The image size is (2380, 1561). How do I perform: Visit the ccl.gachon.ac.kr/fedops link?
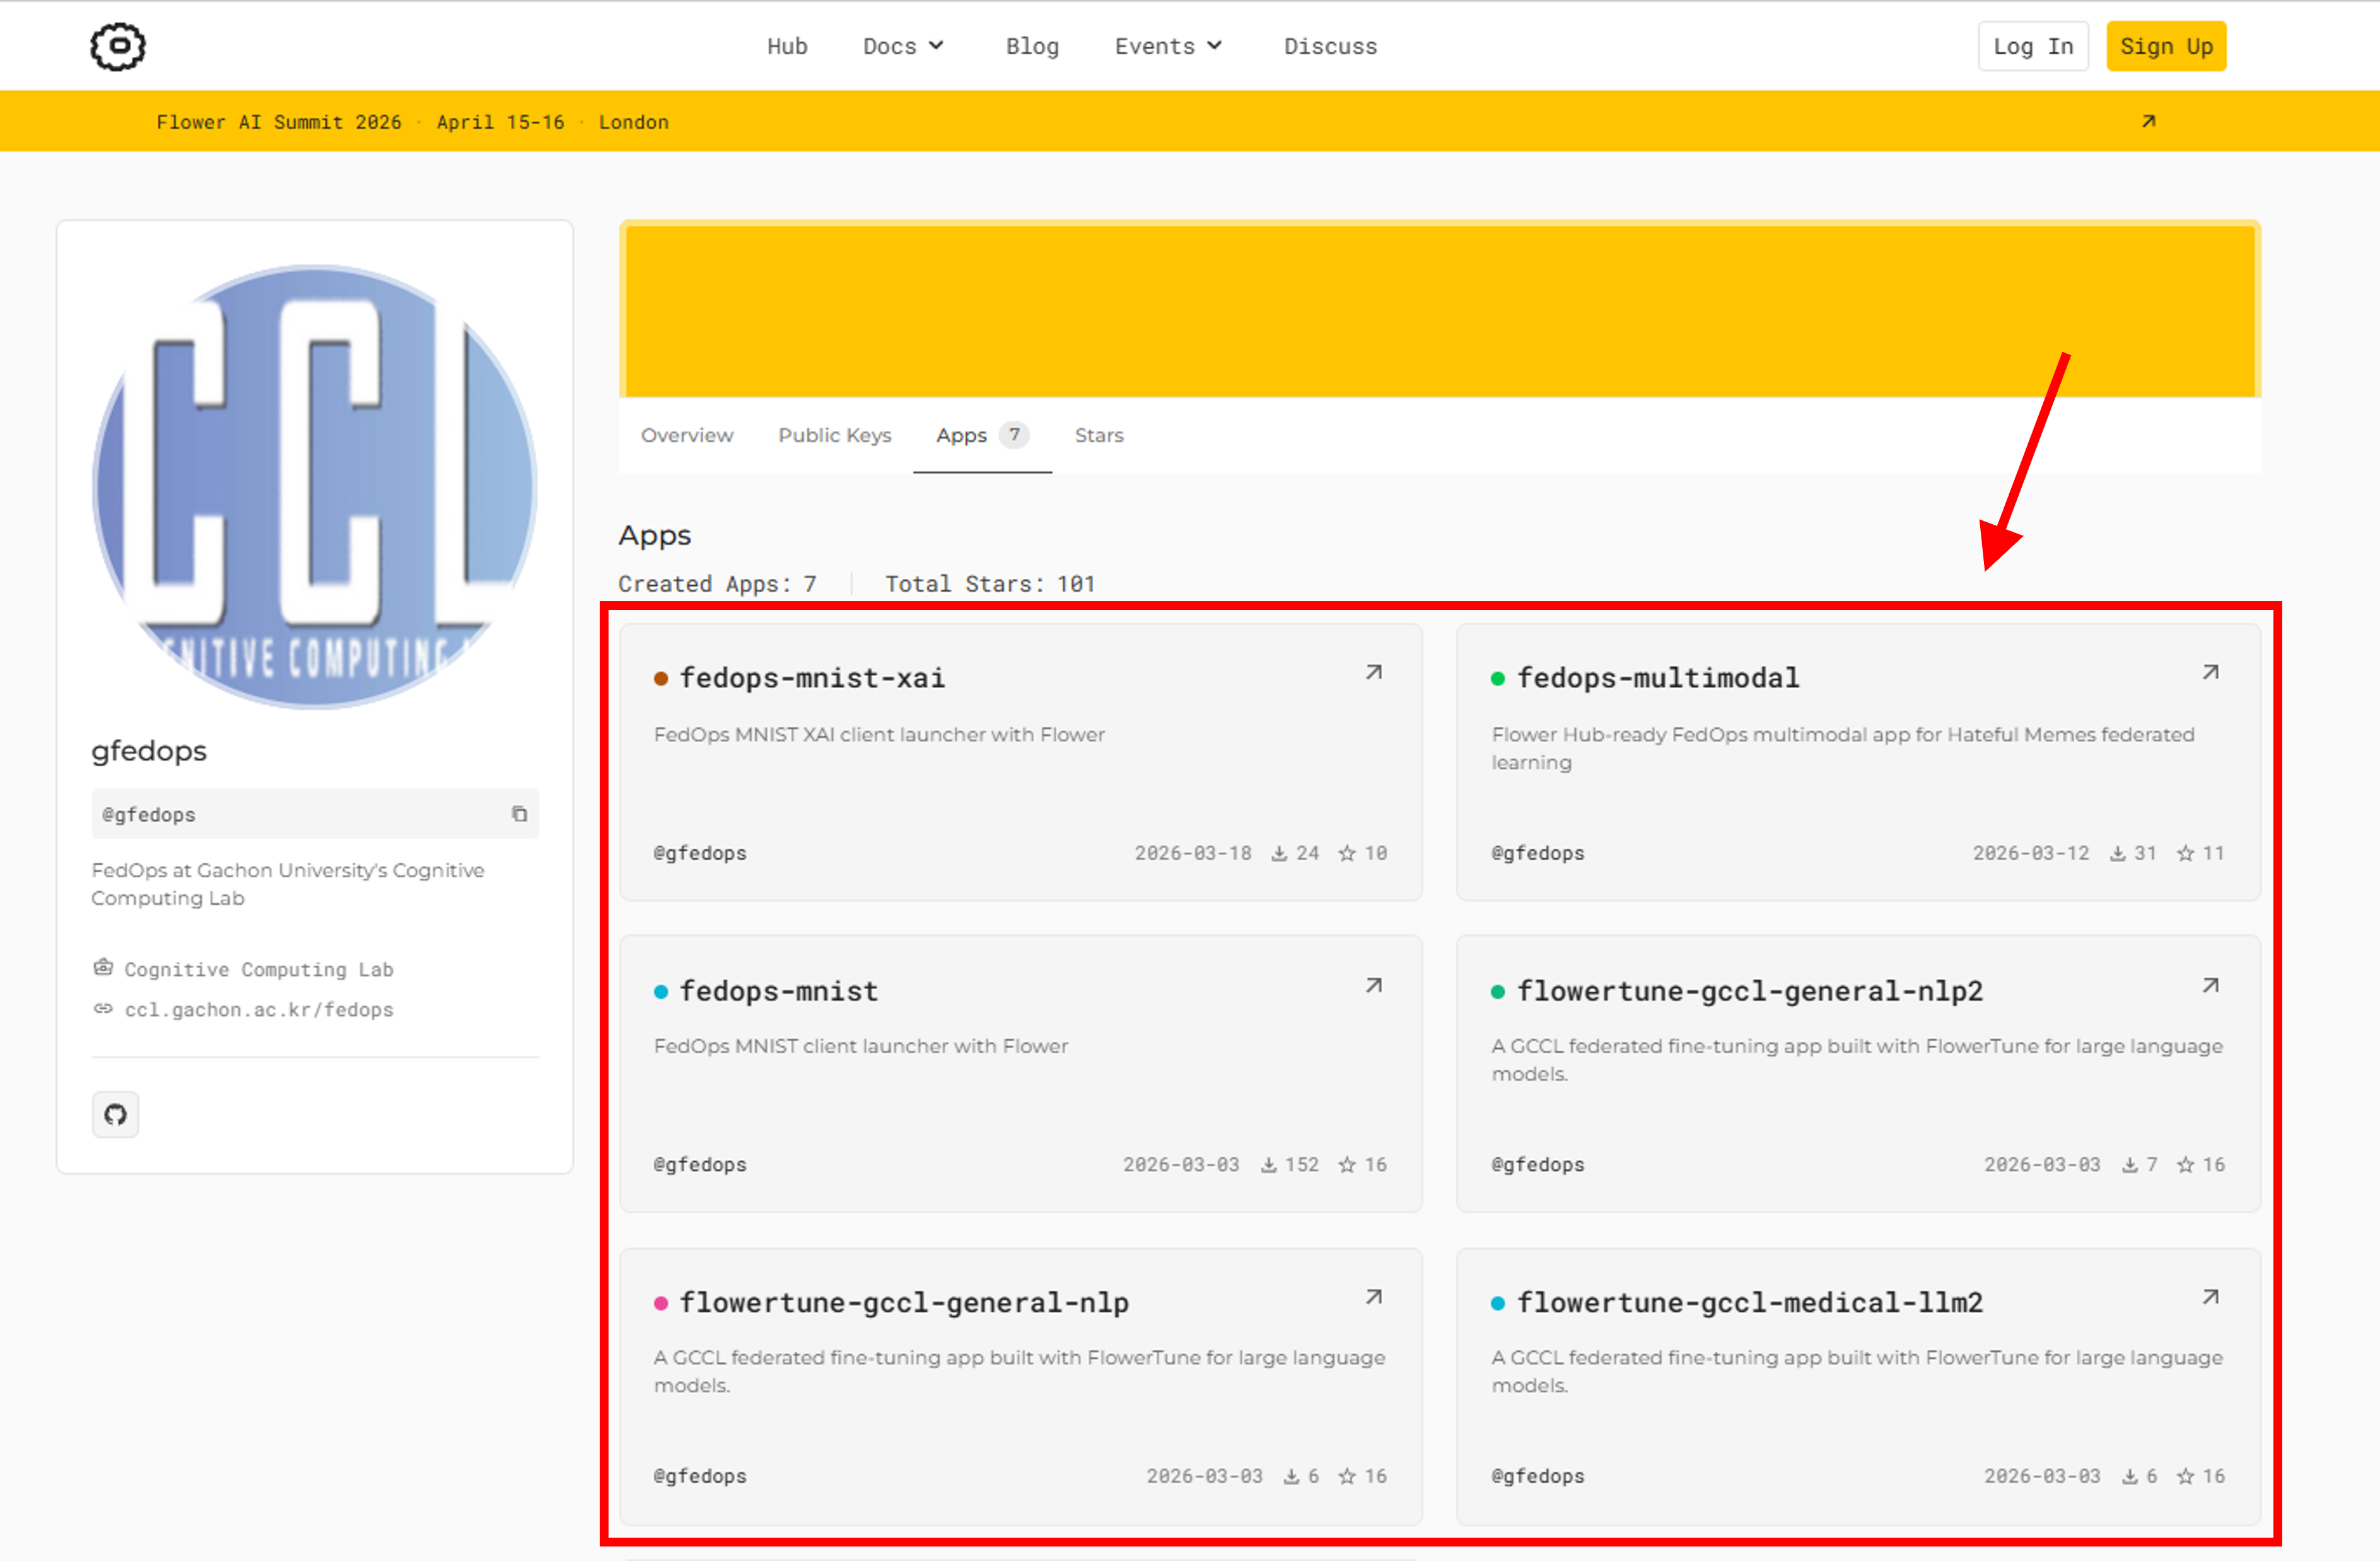pyautogui.click(x=258, y=1010)
